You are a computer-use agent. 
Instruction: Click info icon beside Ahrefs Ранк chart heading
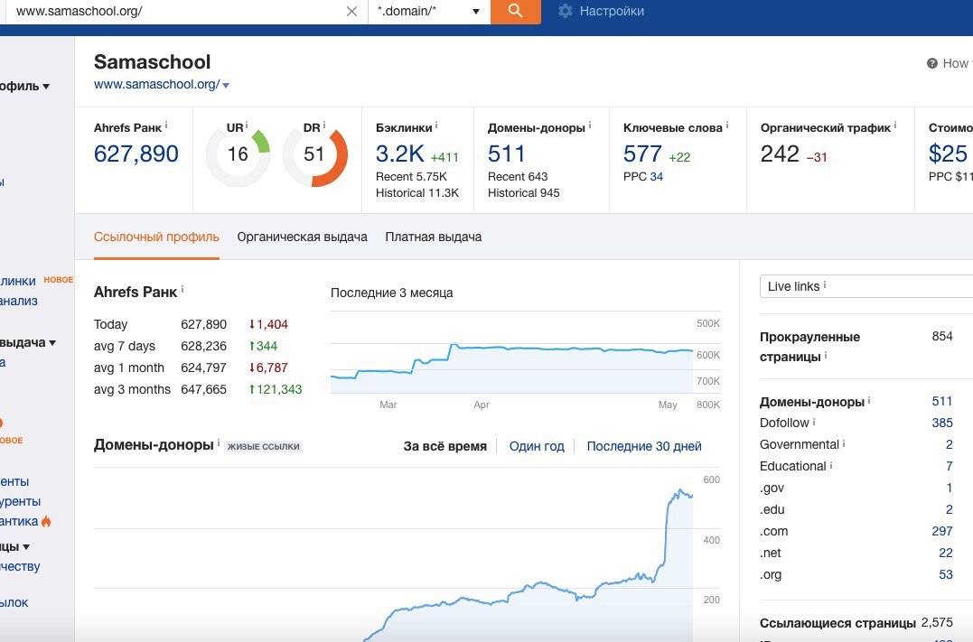pos(182,290)
